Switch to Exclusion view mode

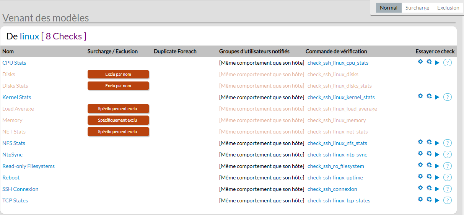(x=448, y=8)
